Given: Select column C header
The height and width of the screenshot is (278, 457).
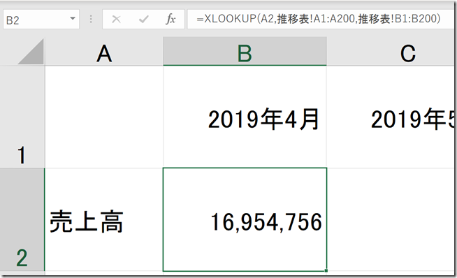Looking at the screenshot, I should pos(391,51).
